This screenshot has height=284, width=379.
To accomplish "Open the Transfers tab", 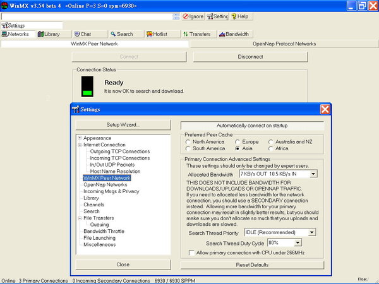I will [199, 34].
